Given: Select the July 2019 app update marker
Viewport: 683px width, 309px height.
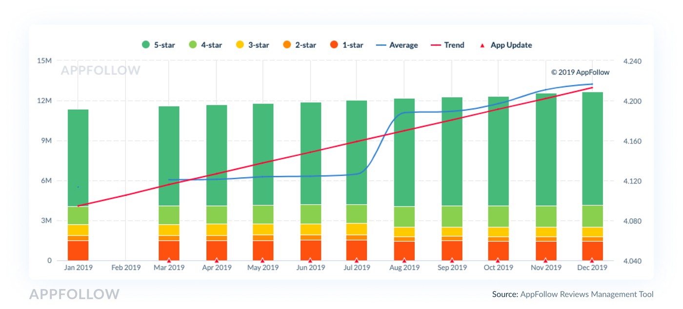Looking at the screenshot, I should click(357, 260).
